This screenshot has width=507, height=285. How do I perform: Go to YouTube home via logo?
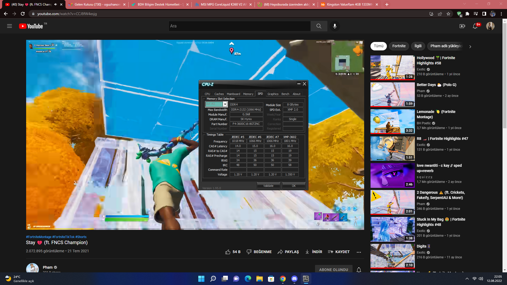click(x=31, y=26)
